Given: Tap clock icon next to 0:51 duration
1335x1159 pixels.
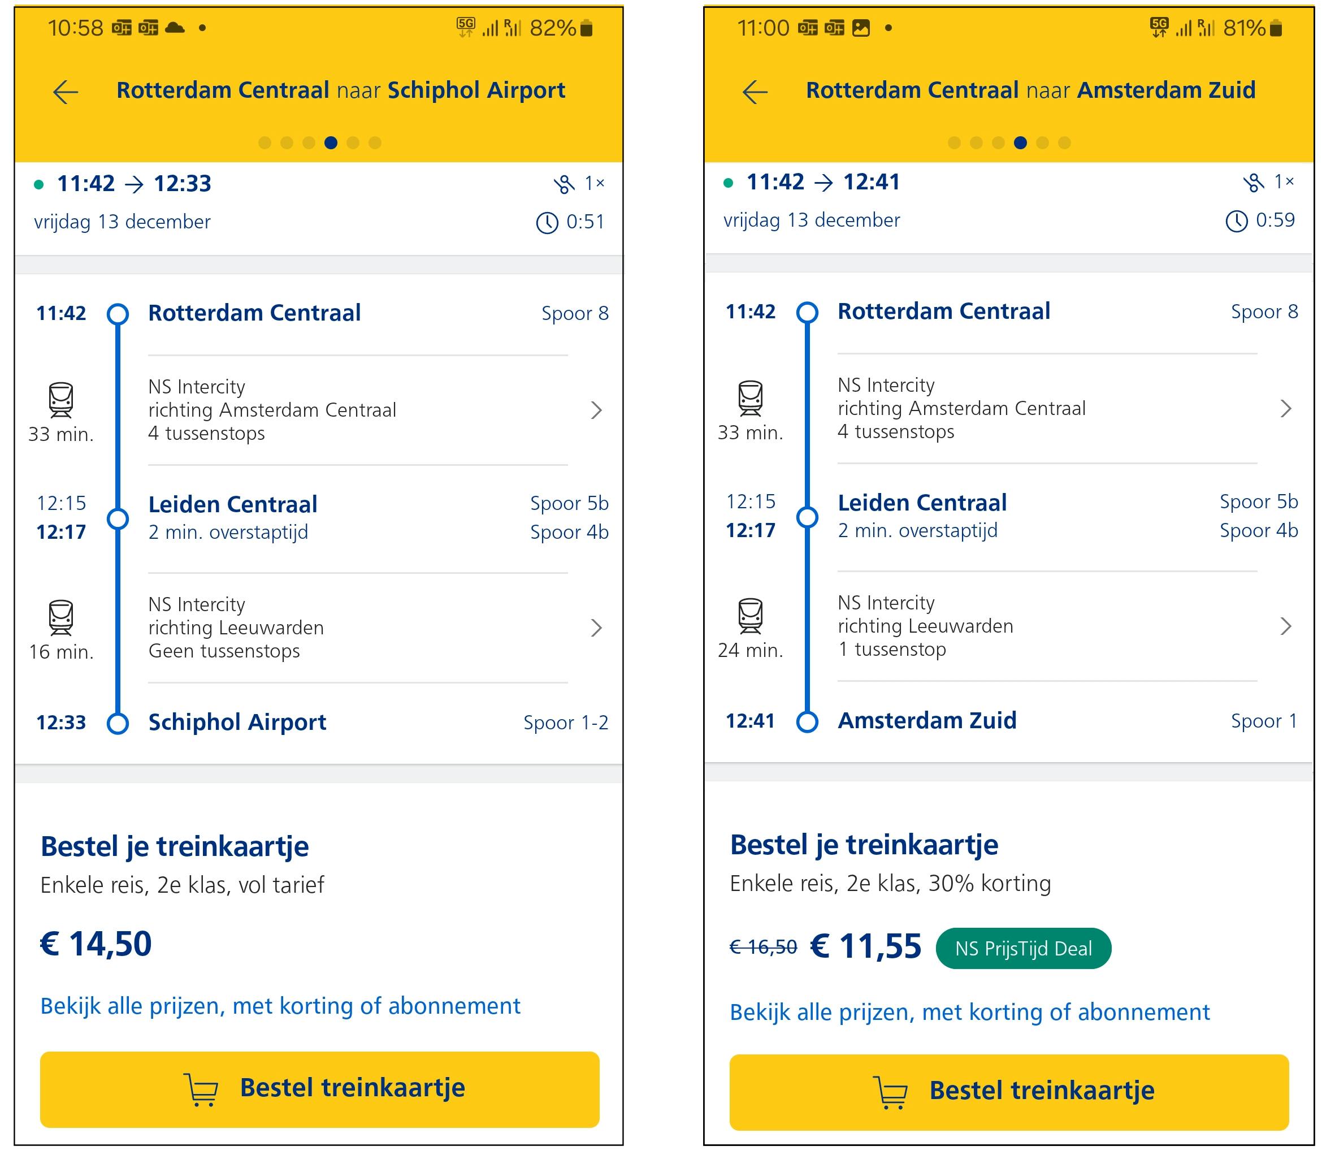Looking at the screenshot, I should (547, 223).
